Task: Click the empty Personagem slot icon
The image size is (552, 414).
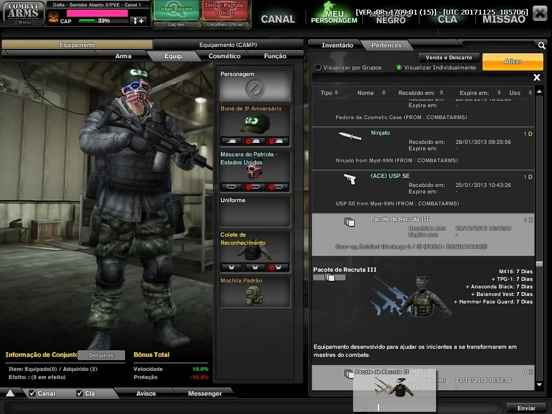Action: click(x=255, y=89)
